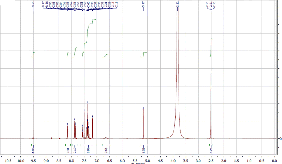Click the singlet peak at 9.51 ppm
This screenshot has height=164, width=282.
point(33,121)
